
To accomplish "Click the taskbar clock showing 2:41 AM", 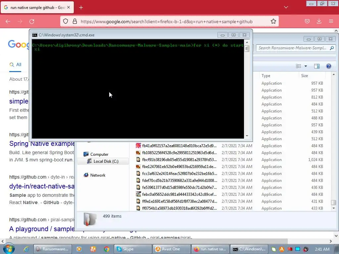I will coord(322,249).
